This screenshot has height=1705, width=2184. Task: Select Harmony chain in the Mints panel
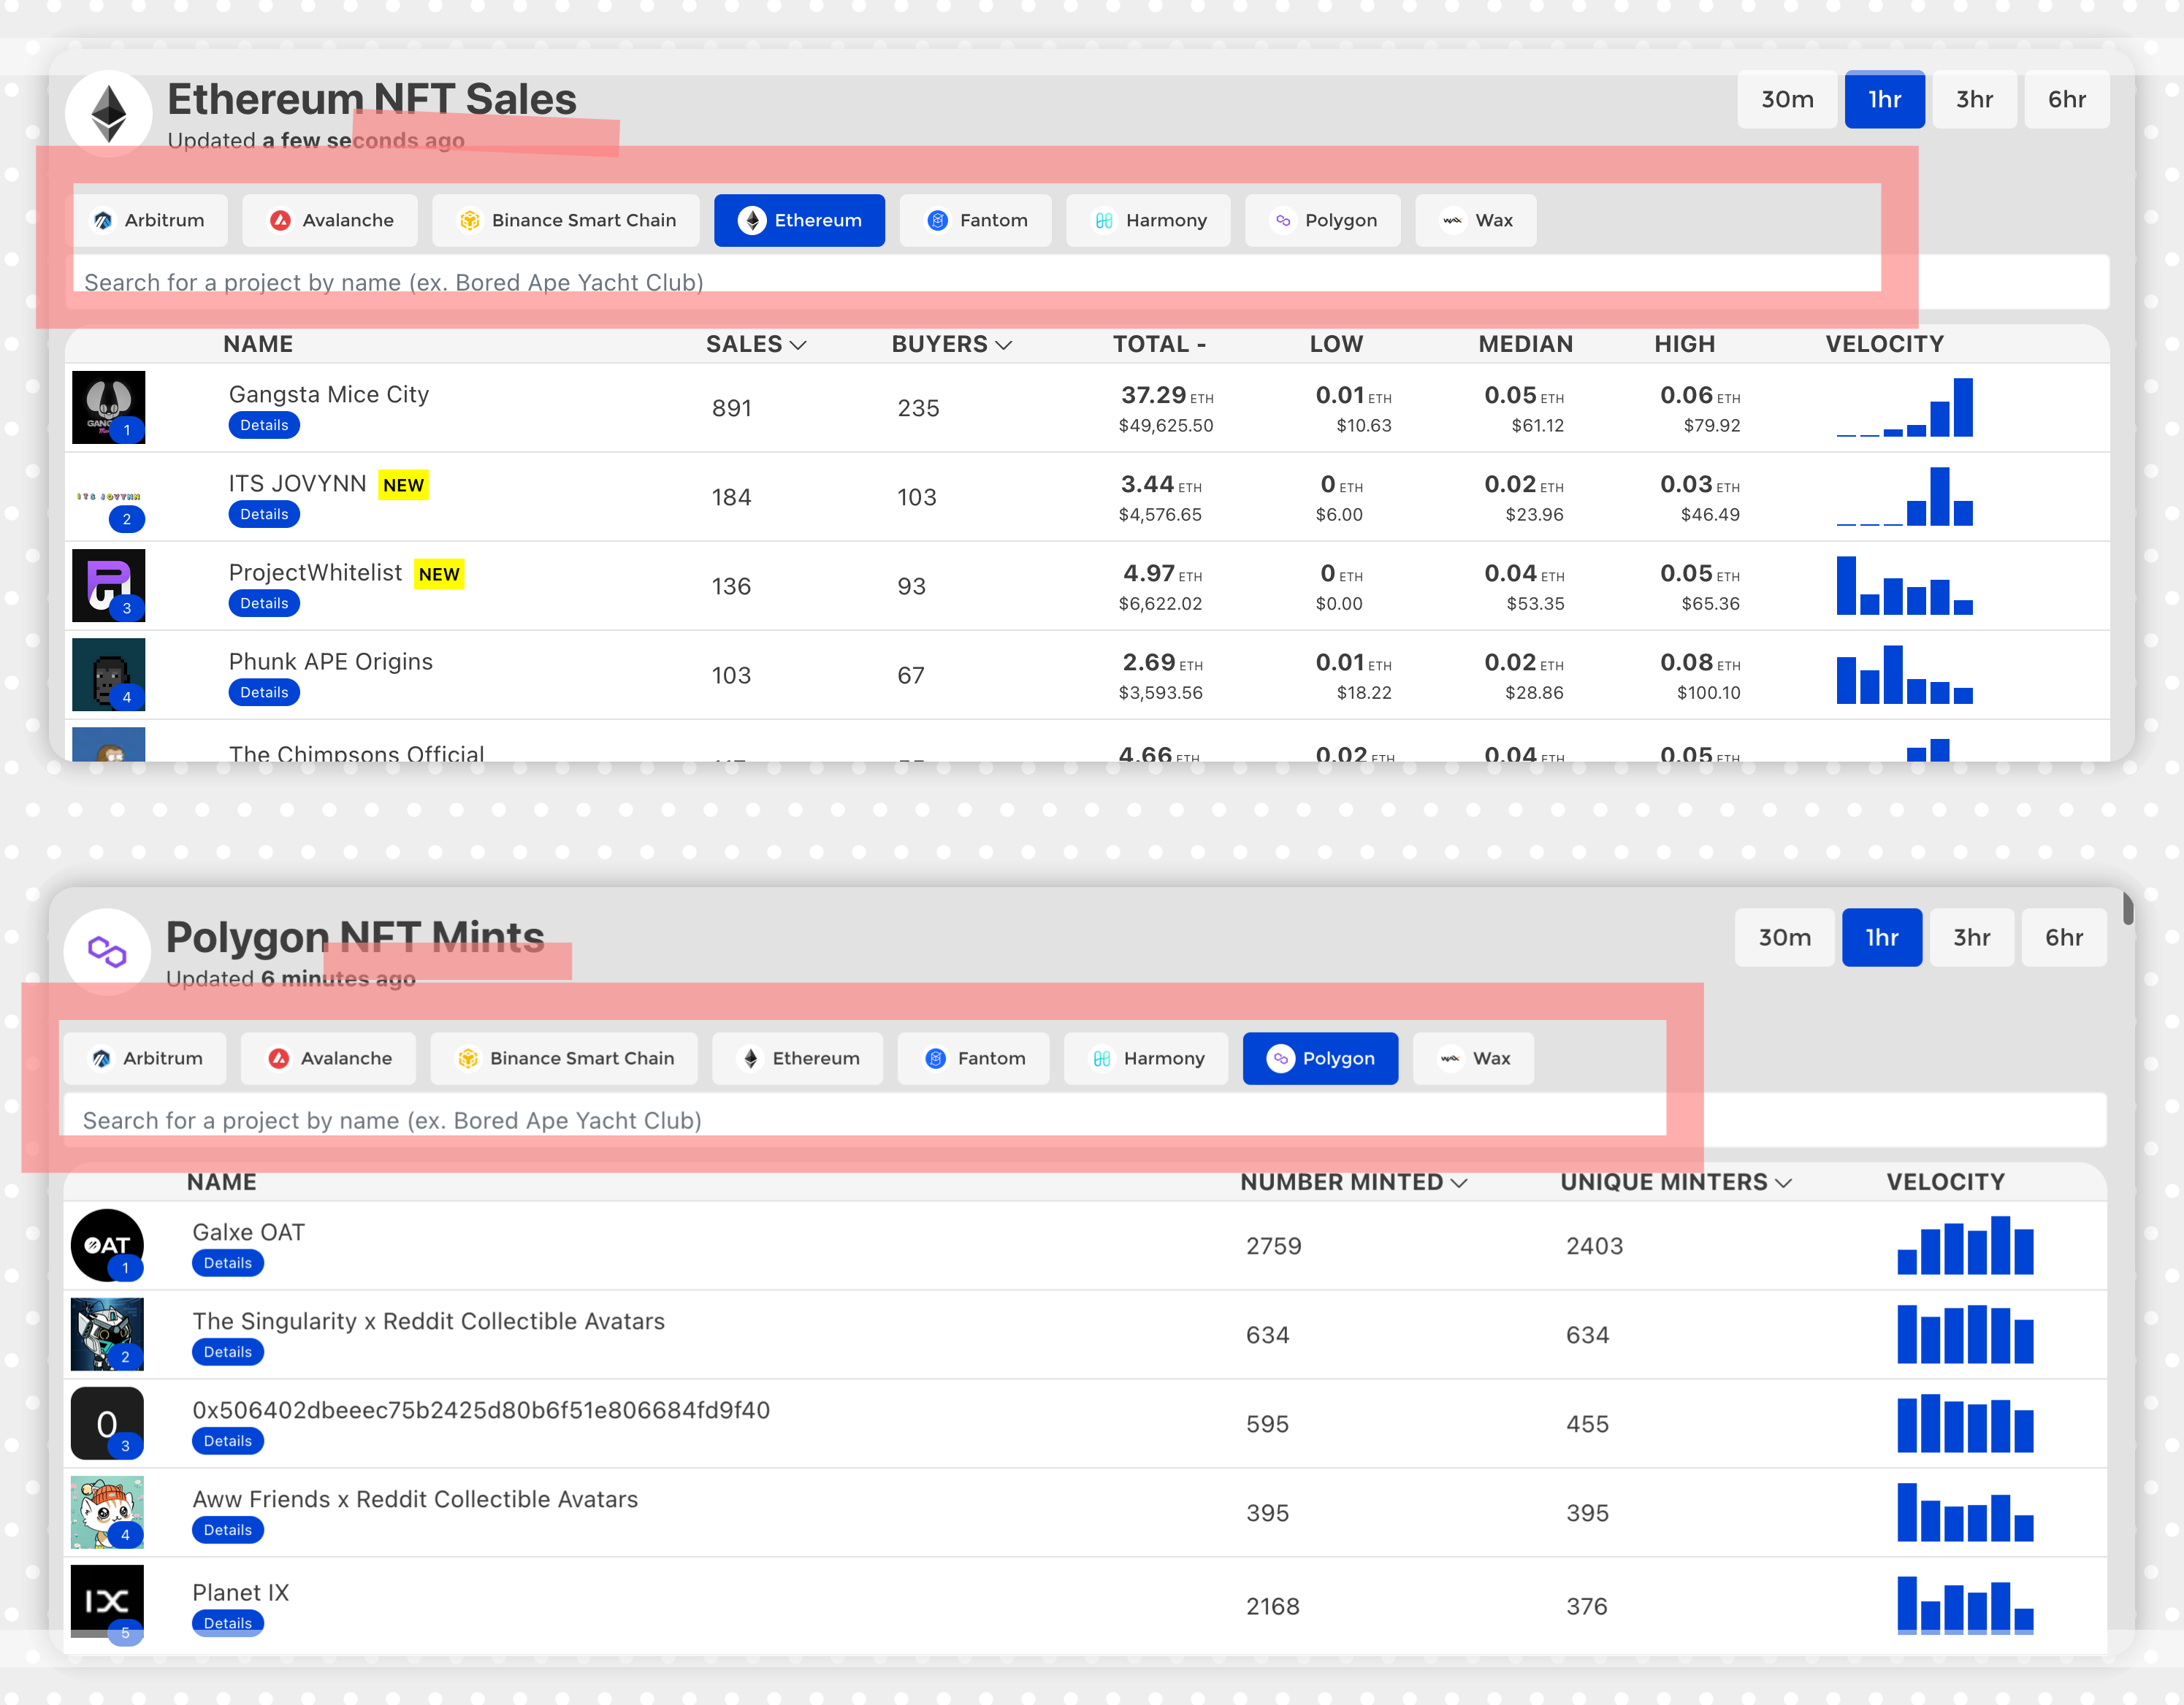(x=1146, y=1058)
